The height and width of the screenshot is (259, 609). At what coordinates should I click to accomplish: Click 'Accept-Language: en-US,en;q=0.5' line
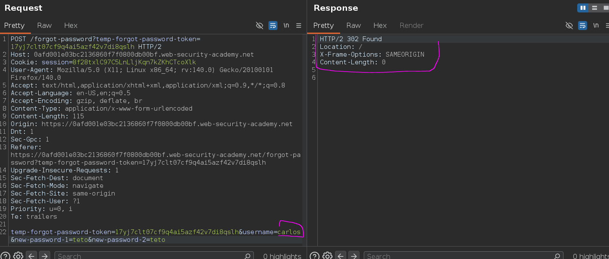click(70, 93)
